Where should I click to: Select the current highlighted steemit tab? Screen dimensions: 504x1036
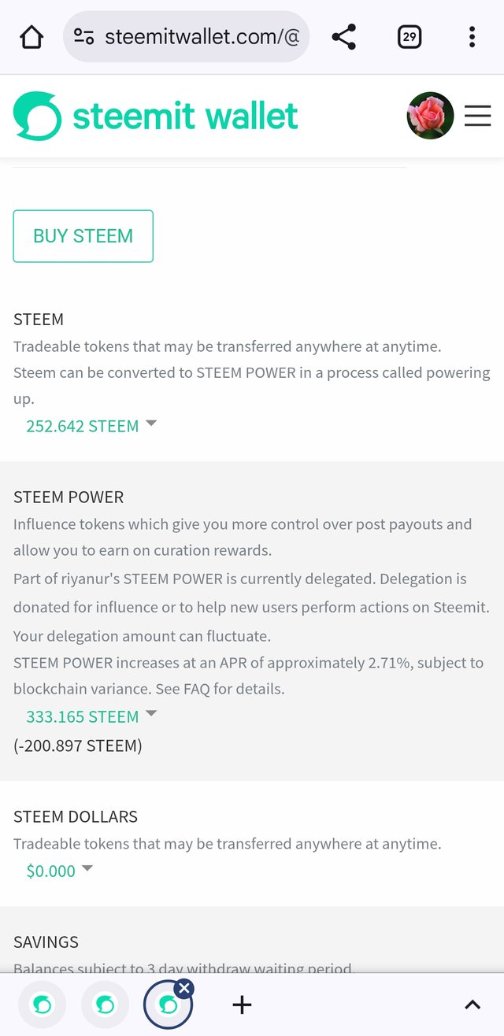pyautogui.click(x=167, y=1005)
